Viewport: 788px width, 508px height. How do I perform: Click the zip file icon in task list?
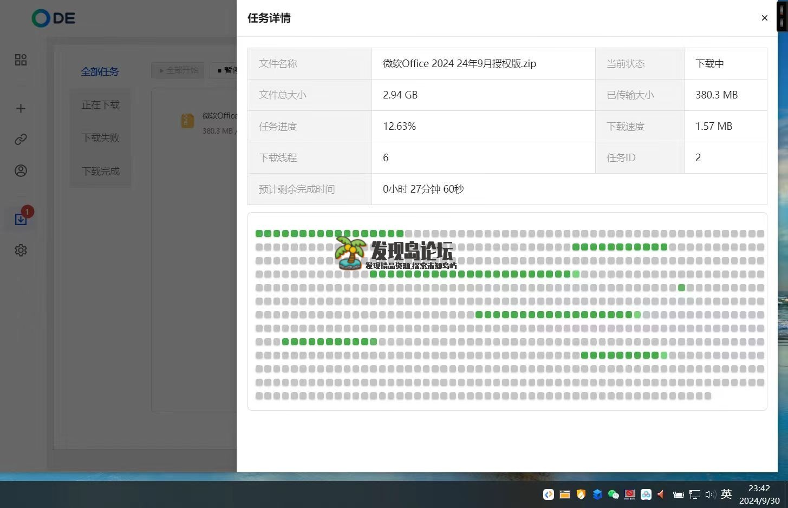coord(187,120)
